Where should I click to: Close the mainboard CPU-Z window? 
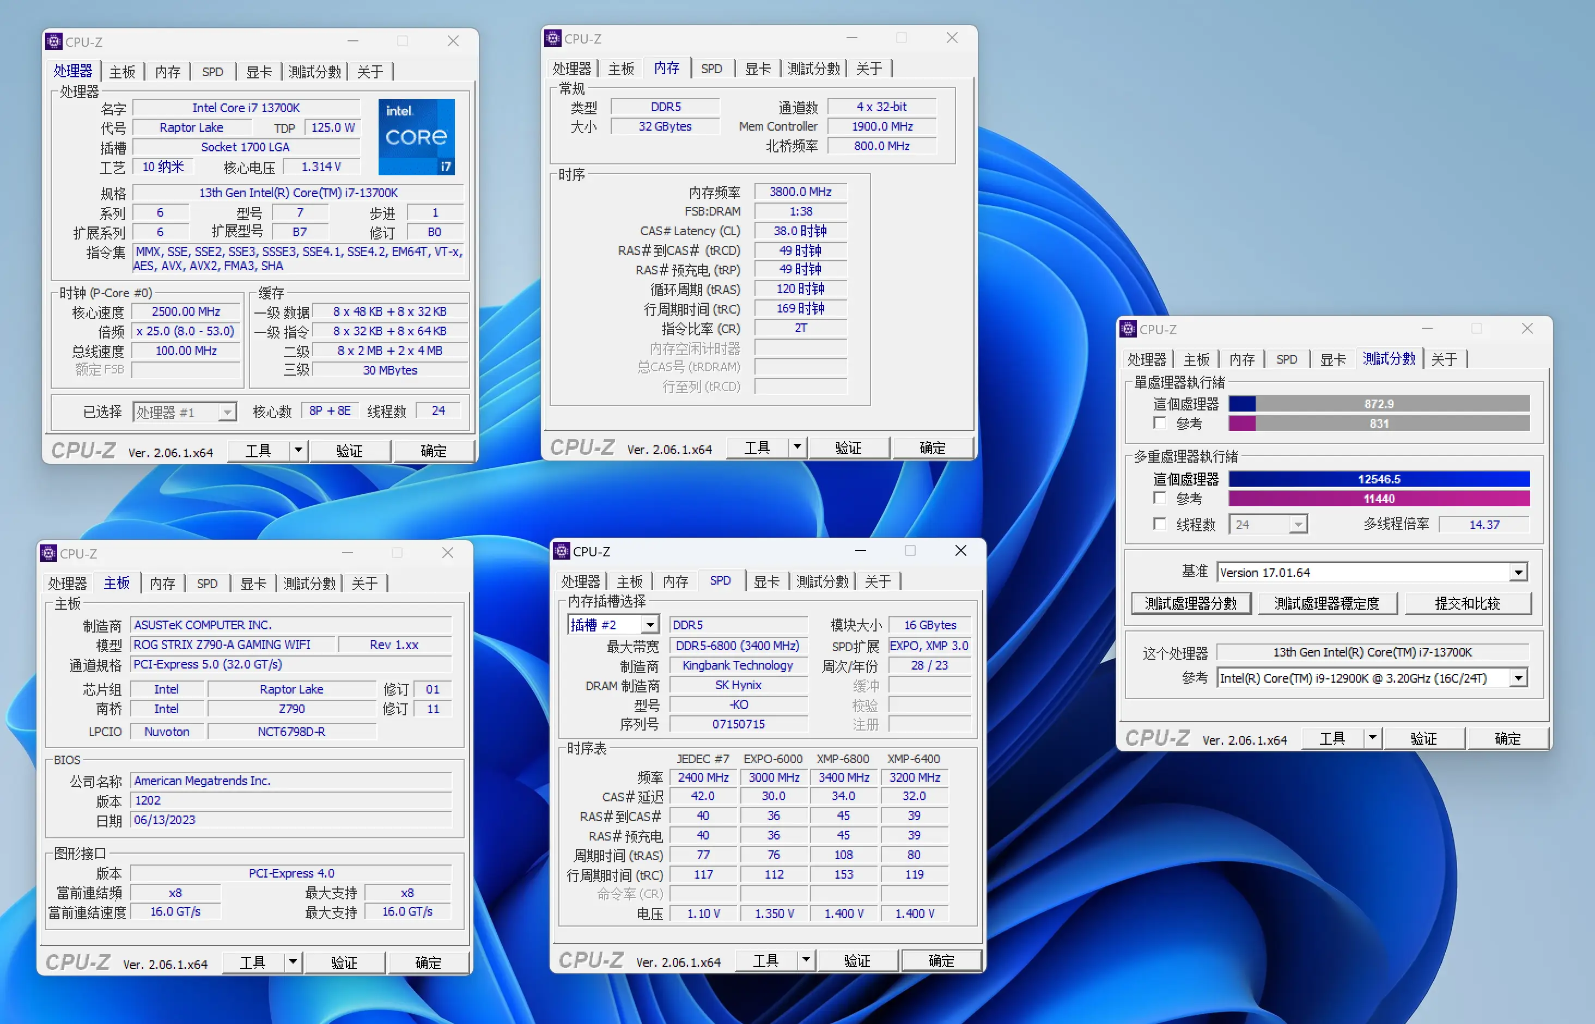(x=448, y=553)
